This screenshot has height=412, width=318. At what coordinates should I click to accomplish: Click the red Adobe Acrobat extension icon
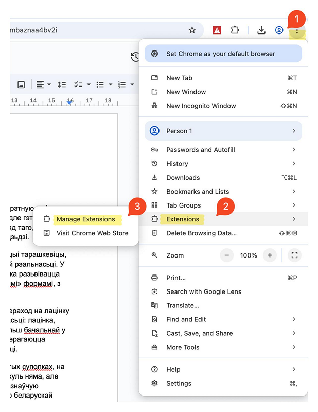pyautogui.click(x=217, y=30)
